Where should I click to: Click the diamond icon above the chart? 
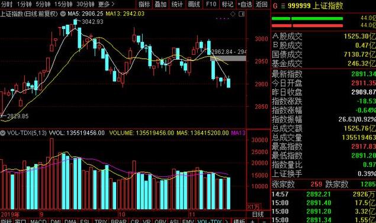tap(233, 14)
